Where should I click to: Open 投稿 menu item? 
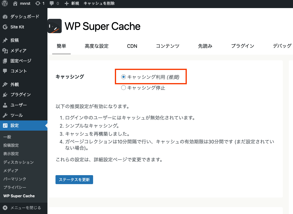(x=15, y=40)
